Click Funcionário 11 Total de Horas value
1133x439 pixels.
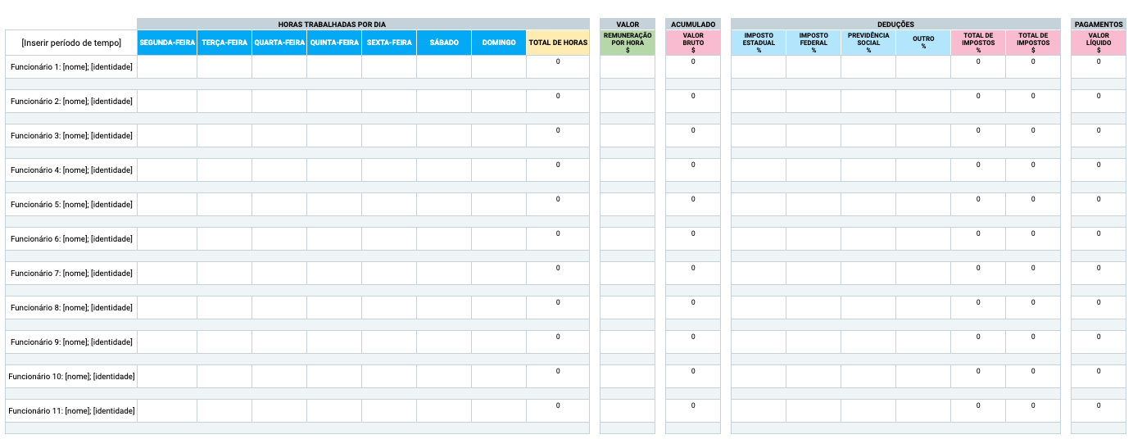(x=558, y=411)
